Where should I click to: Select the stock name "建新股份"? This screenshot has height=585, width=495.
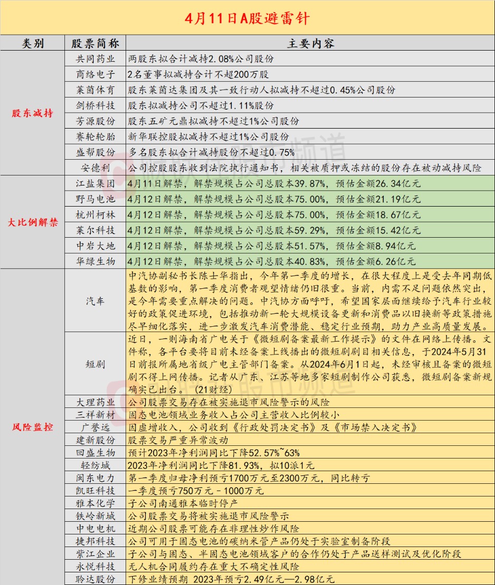click(x=96, y=440)
